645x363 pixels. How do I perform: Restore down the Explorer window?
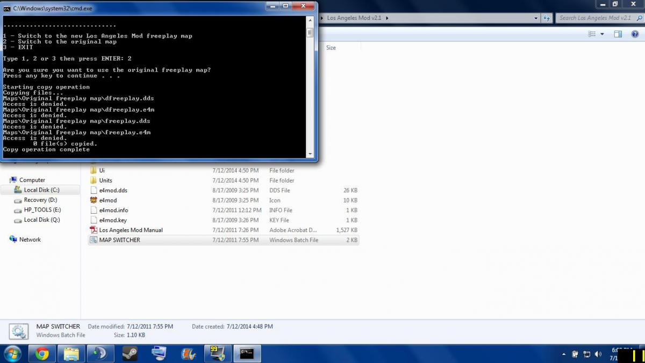click(x=615, y=4)
